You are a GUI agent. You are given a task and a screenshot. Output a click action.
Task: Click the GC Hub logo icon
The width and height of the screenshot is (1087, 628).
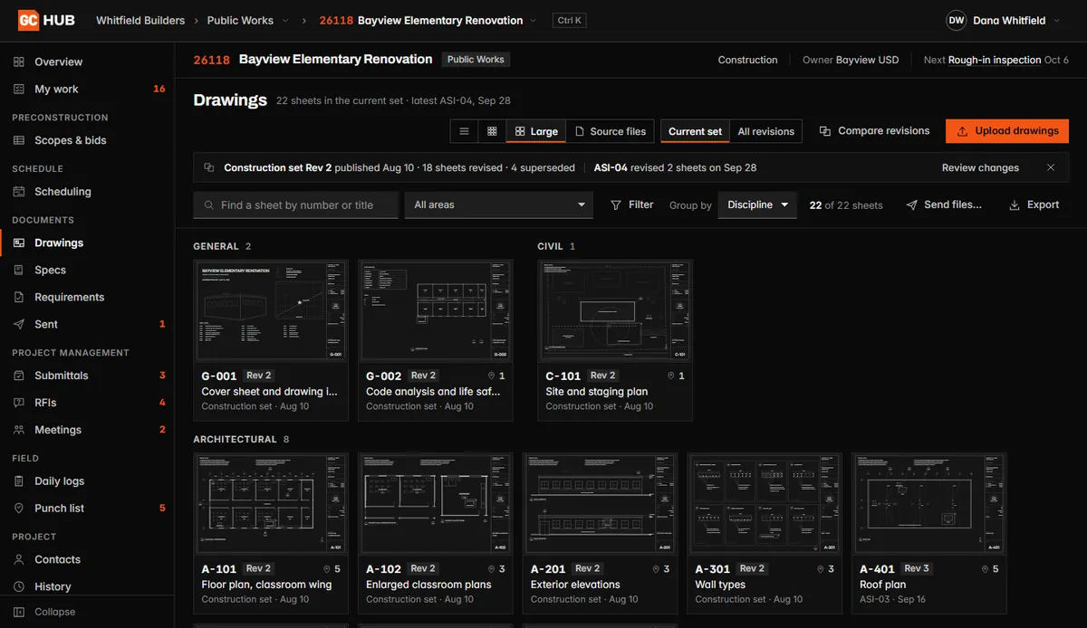[x=28, y=20]
